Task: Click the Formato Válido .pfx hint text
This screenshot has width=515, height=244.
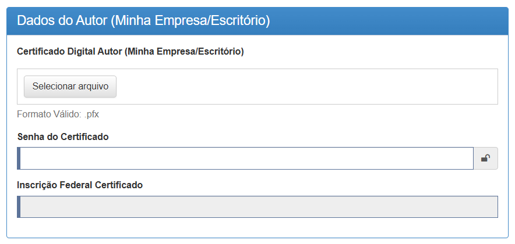Action: pyautogui.click(x=58, y=114)
